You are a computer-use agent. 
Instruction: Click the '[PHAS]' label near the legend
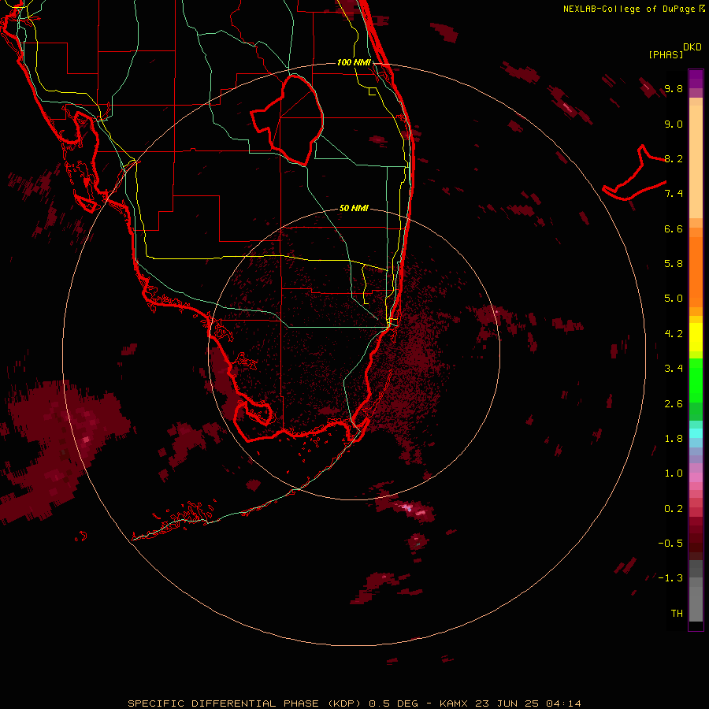tap(666, 54)
